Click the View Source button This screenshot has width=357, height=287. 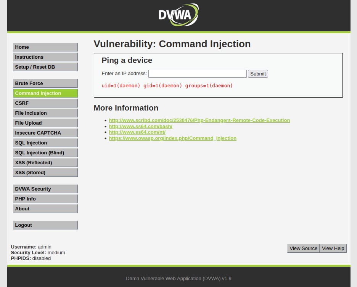[303, 248]
